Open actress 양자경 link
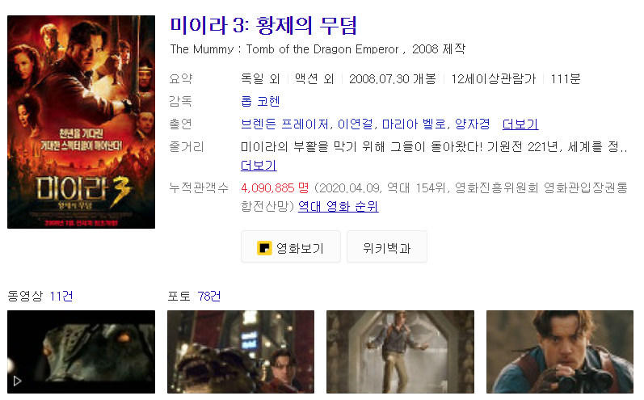The height and width of the screenshot is (400, 644). [x=473, y=124]
